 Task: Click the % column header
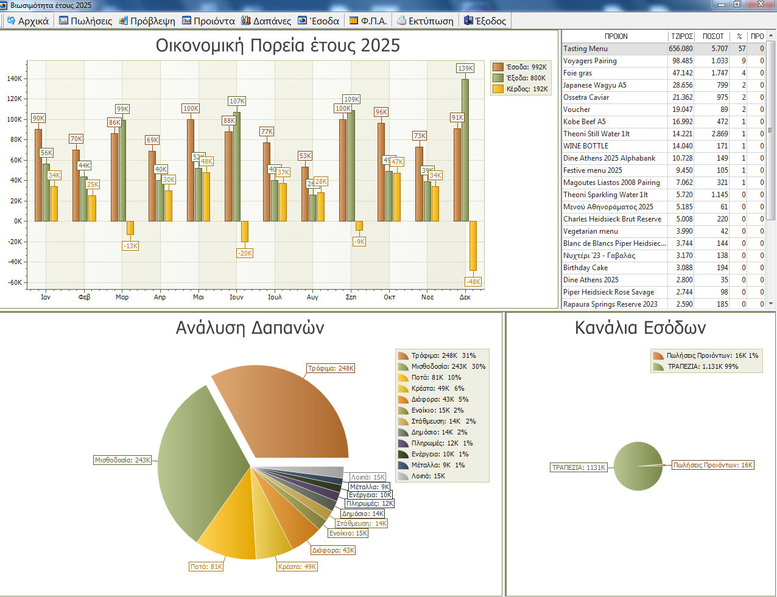[739, 37]
